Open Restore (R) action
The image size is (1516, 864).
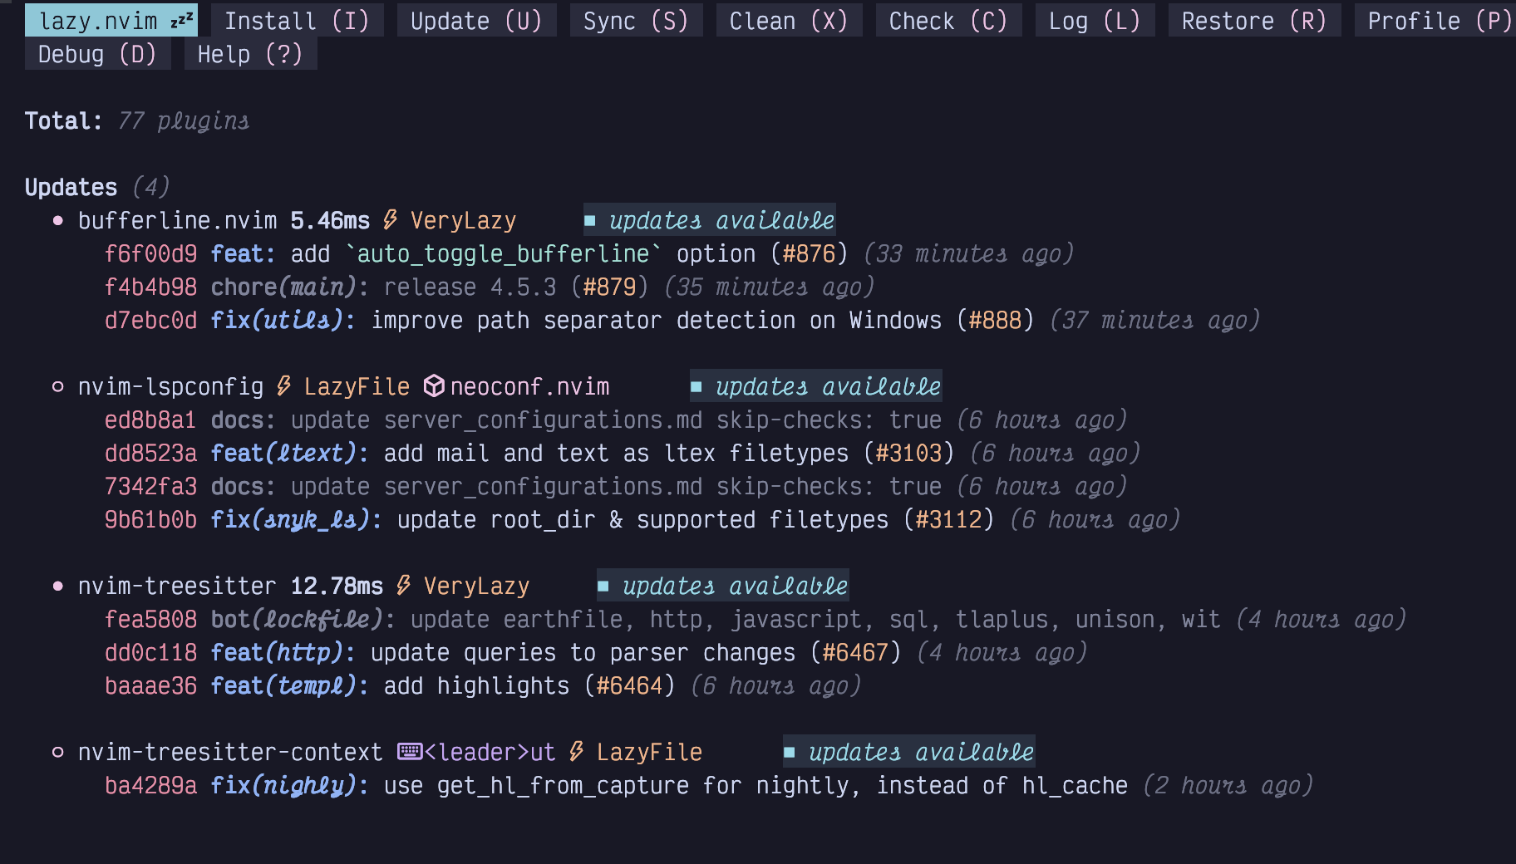click(x=1254, y=21)
